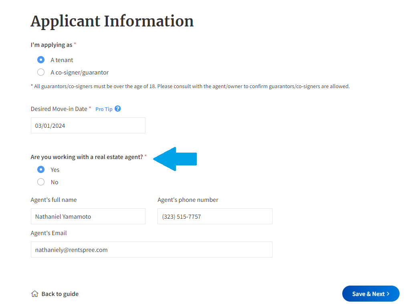Viewport: 418px width, 304px height.
Task: Click the home icon next to Back to guide
Action: coord(34,294)
